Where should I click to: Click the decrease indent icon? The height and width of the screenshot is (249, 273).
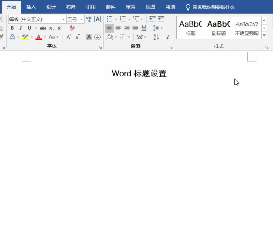152,19
